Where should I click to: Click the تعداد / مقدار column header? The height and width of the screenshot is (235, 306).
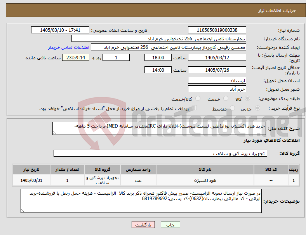[67, 169]
